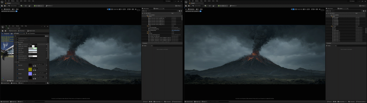367x103 pixels.
Task: Open Content Drawer in left editor status bar
Action: click(x=5, y=102)
